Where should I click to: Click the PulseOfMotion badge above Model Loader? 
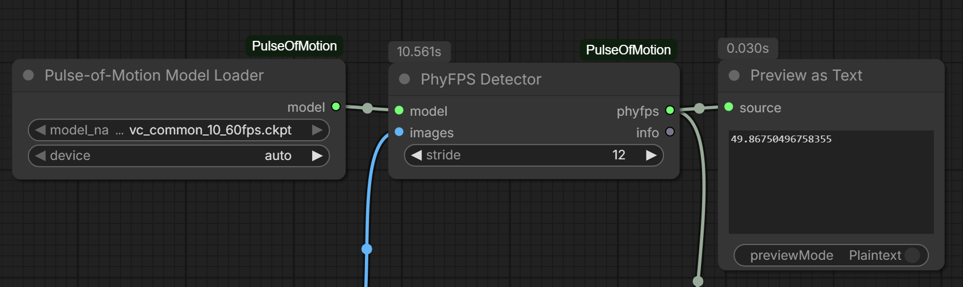point(294,46)
